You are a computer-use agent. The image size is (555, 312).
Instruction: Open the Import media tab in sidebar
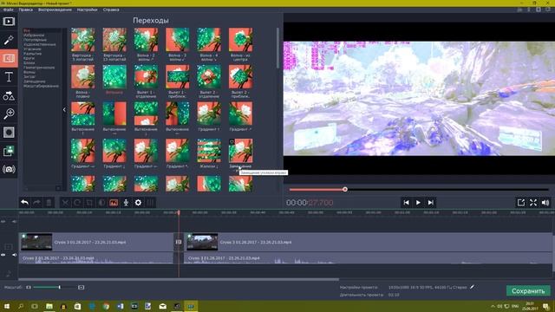point(9,21)
